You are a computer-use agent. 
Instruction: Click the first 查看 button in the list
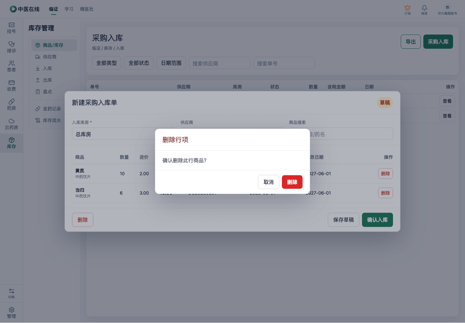click(447, 101)
